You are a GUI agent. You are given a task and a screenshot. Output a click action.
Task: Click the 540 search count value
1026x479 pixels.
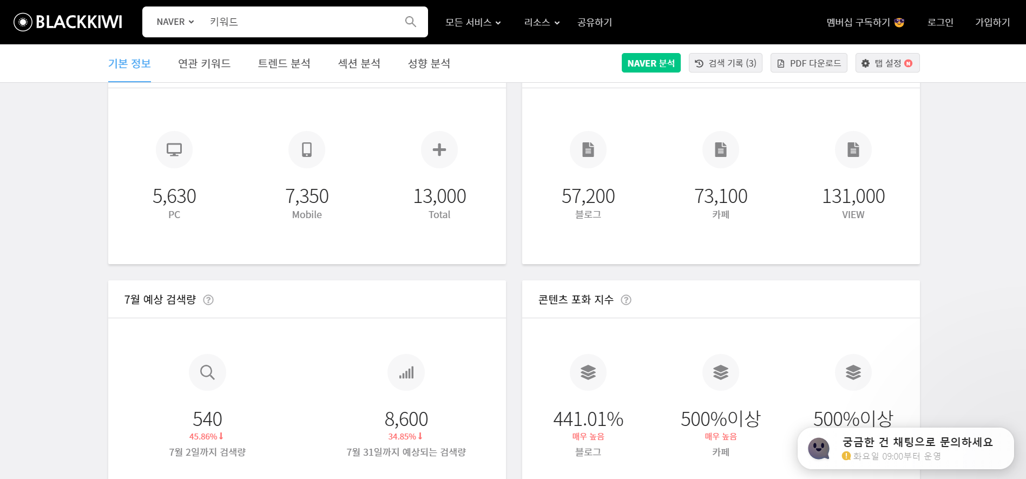click(x=207, y=419)
